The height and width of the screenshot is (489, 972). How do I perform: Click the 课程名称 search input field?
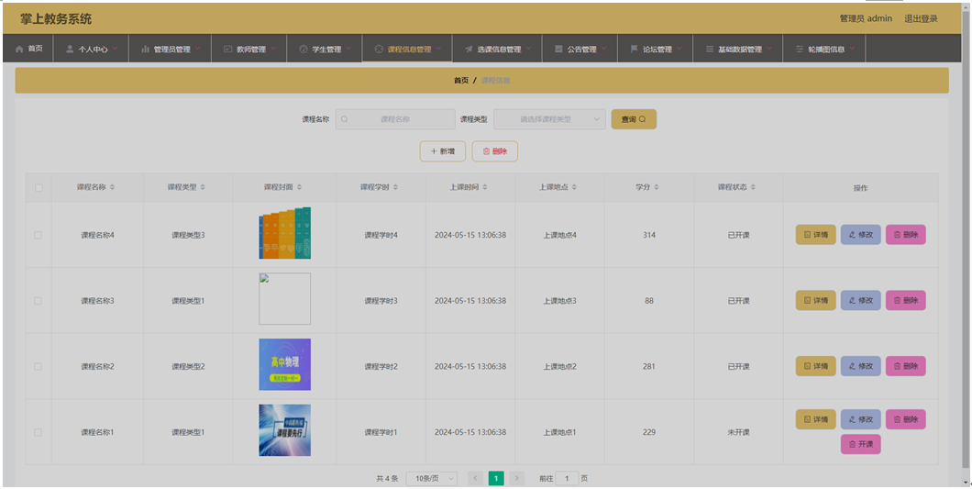tap(394, 119)
